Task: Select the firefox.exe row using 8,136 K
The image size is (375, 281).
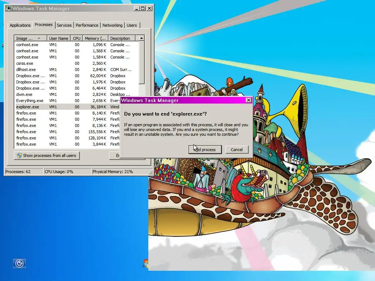Action: coord(67,125)
